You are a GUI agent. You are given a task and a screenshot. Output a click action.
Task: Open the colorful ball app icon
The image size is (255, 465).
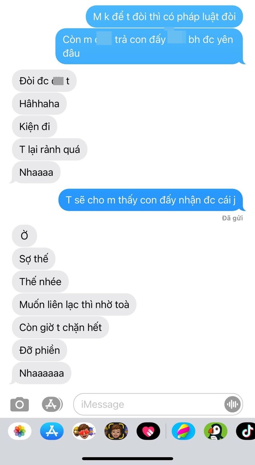coord(184,431)
